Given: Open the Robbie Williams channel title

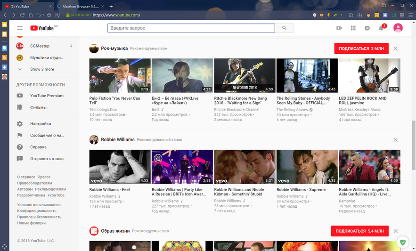Looking at the screenshot, I should tap(117, 139).
